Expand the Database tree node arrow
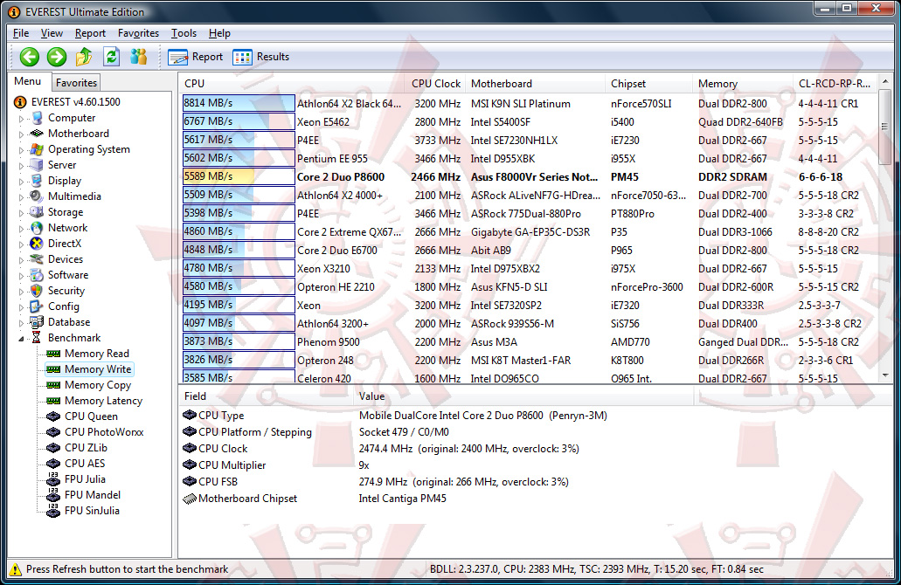Viewport: 901px width, 585px height. 21,323
